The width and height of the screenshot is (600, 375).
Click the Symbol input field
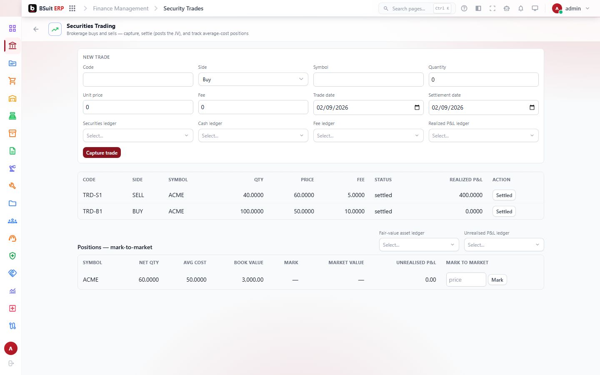[368, 80]
